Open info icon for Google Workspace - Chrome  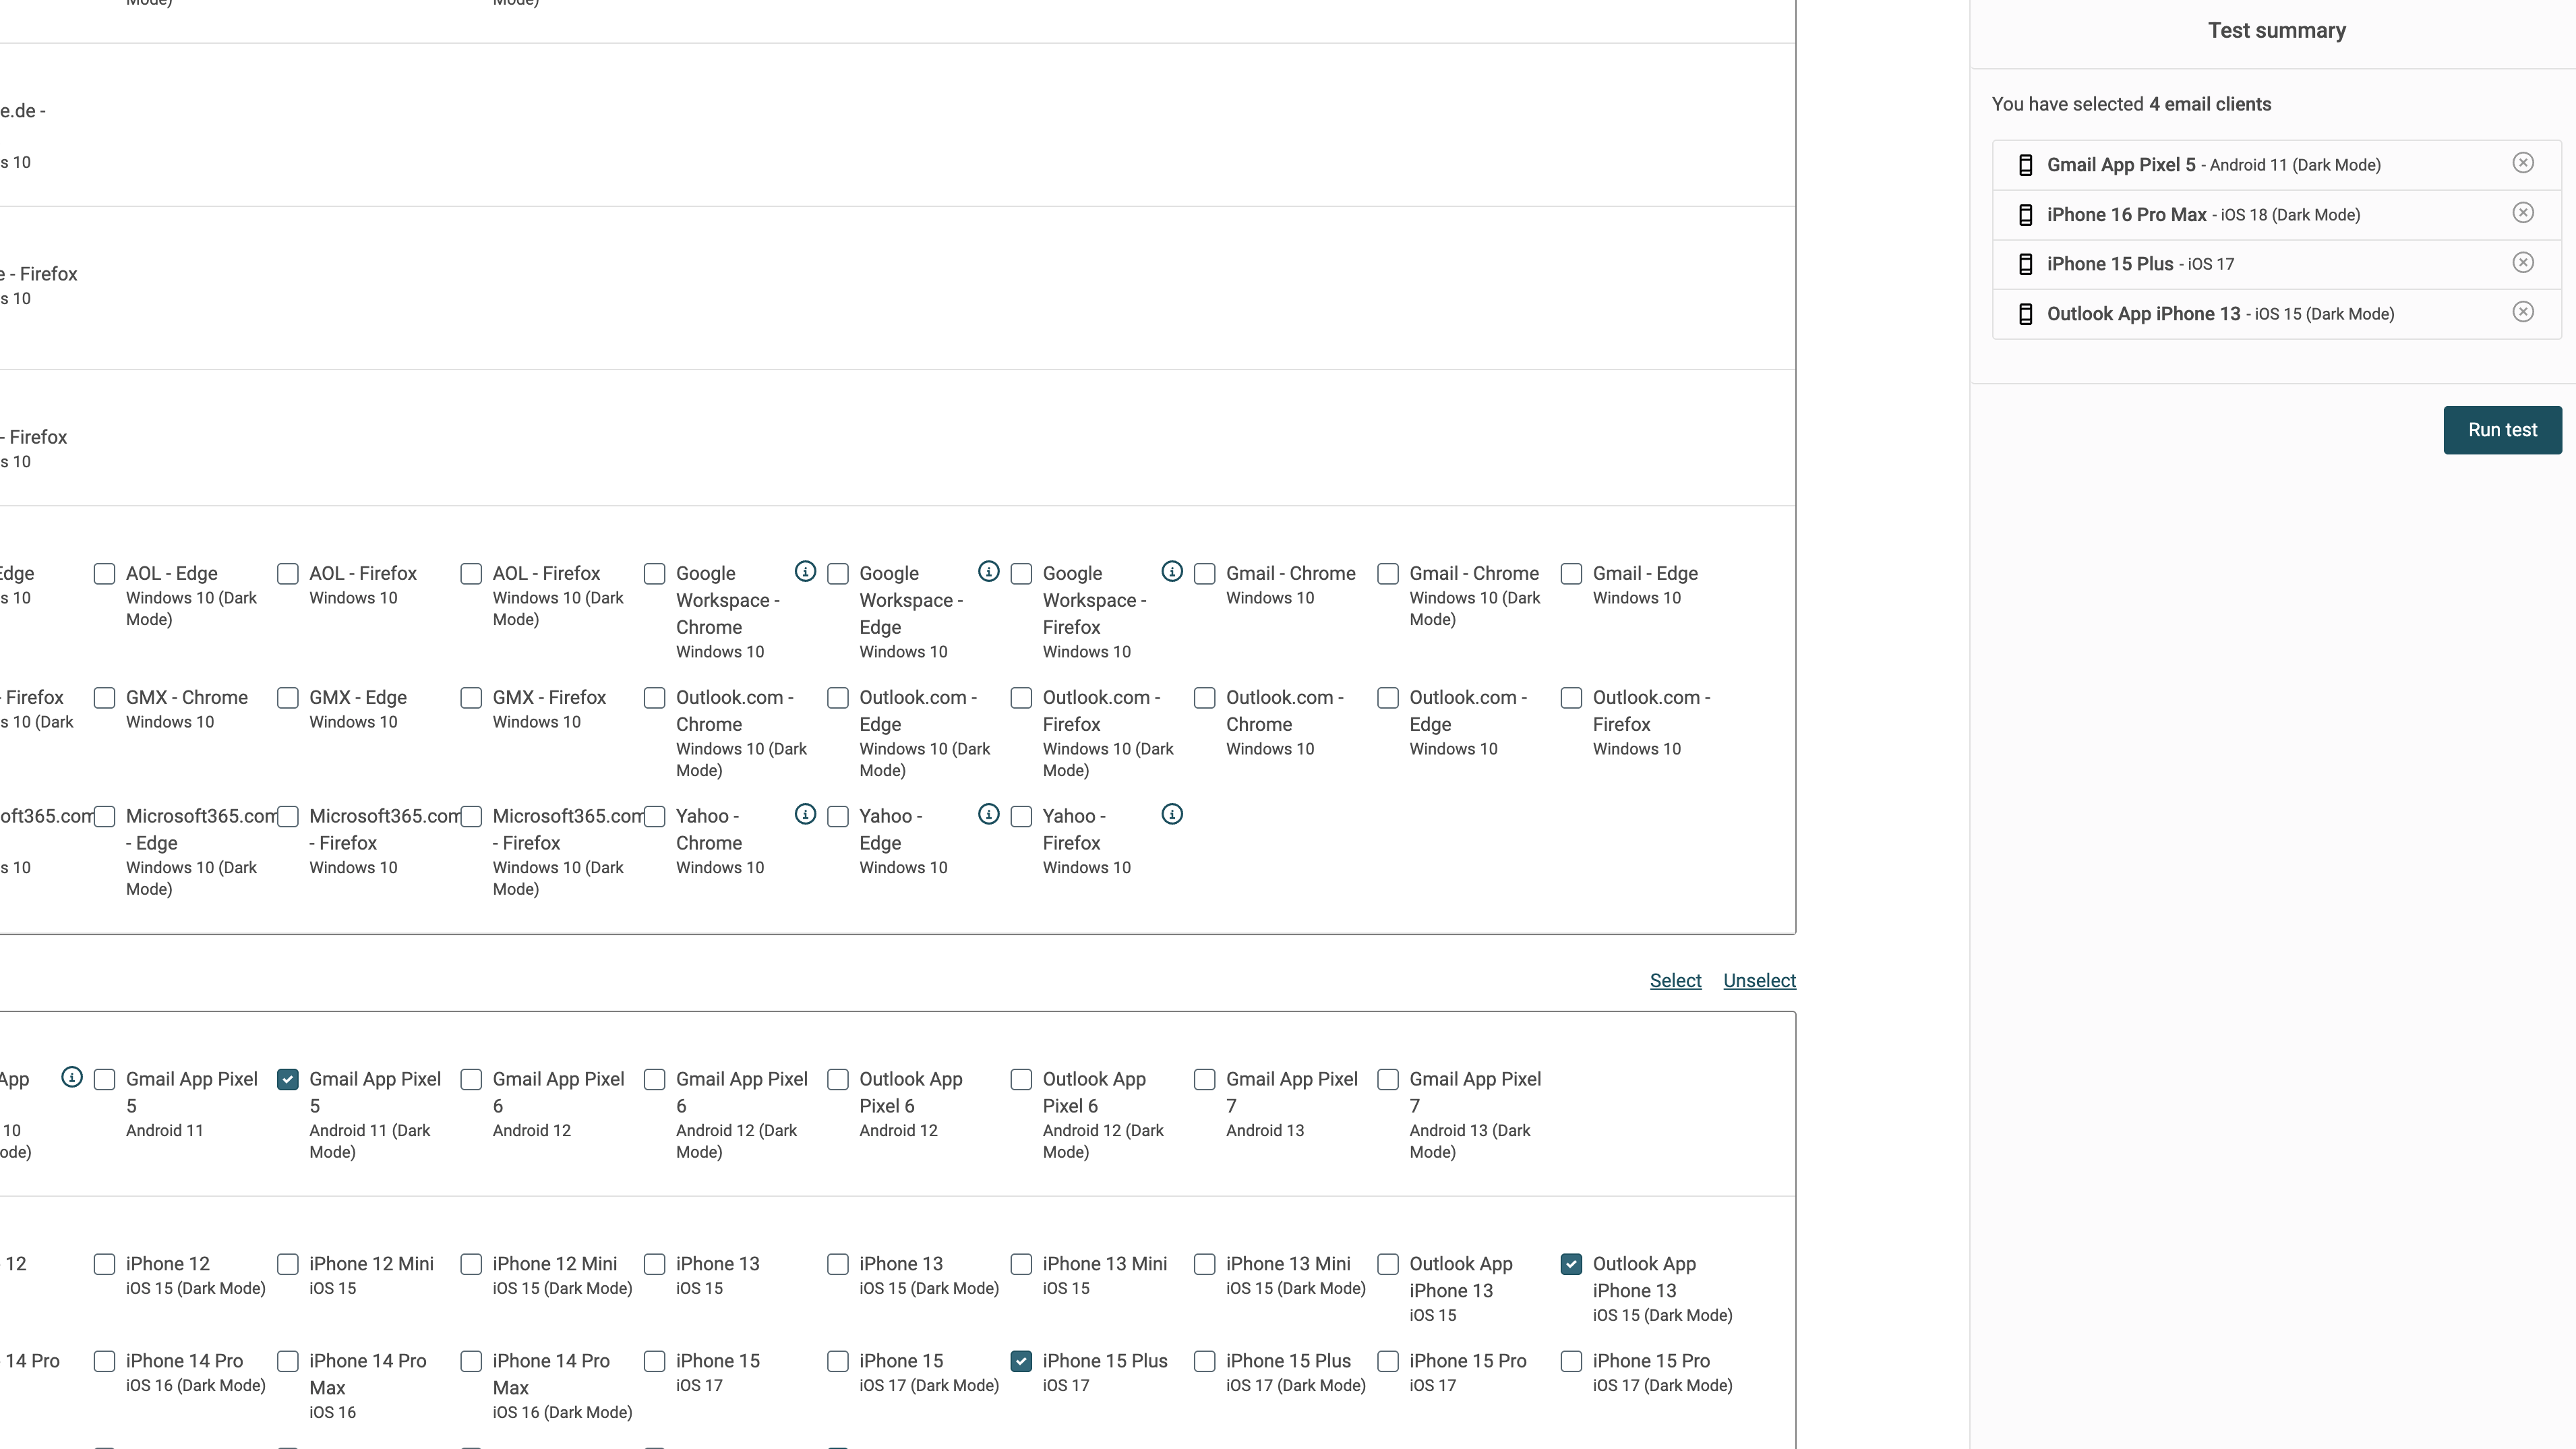tap(805, 571)
